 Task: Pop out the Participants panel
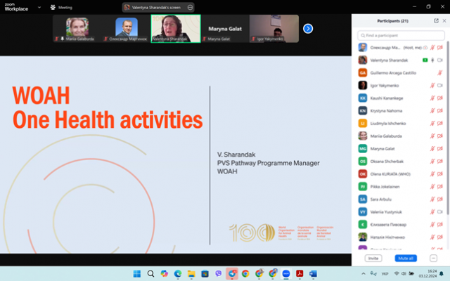pyautogui.click(x=436, y=20)
